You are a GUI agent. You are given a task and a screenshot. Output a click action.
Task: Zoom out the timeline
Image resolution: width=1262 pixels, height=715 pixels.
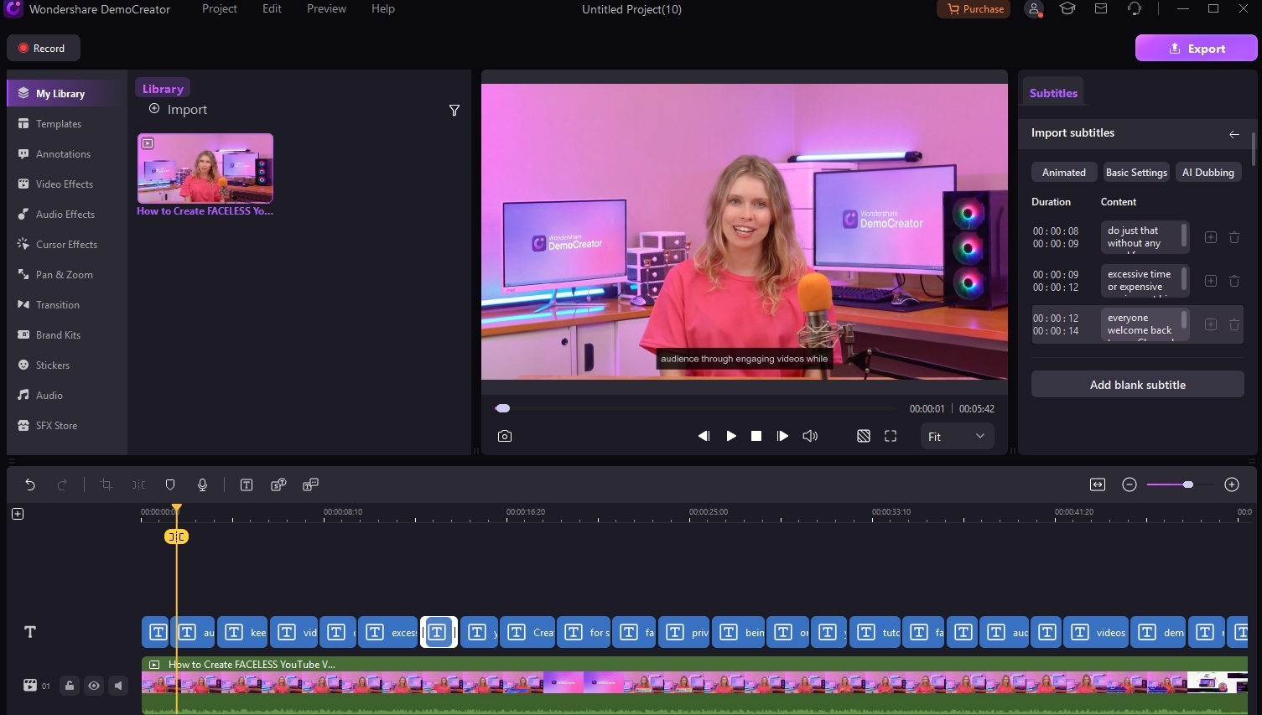(1130, 484)
